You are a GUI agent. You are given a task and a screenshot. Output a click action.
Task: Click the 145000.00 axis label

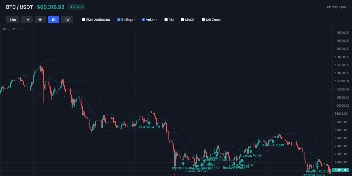pos(342,33)
